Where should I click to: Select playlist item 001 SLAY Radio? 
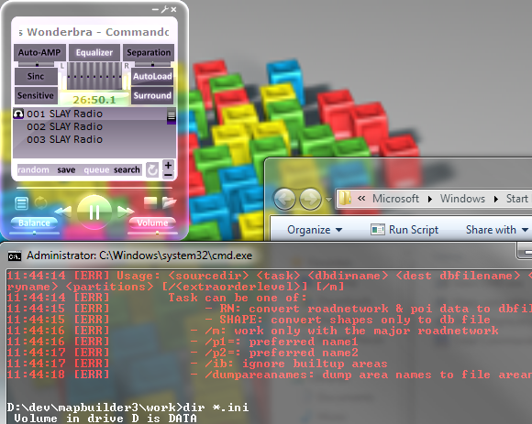tap(90, 114)
